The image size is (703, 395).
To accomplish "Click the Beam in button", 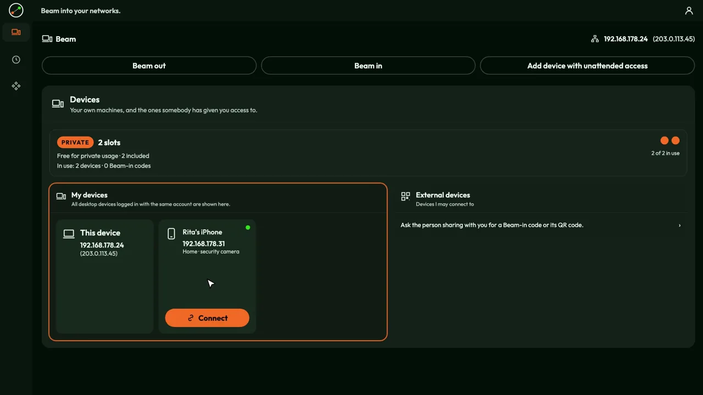I will [x=368, y=65].
